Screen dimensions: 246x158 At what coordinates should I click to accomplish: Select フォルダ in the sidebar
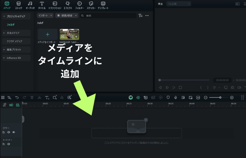click(11, 25)
